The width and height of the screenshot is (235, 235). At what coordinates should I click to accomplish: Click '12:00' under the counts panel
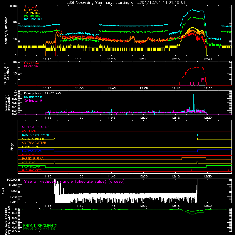click(143, 59)
